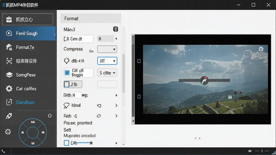Screen dimensions: 276x155
Task: Click the briefcase icon in the top sidebar button
Action: 9,19
